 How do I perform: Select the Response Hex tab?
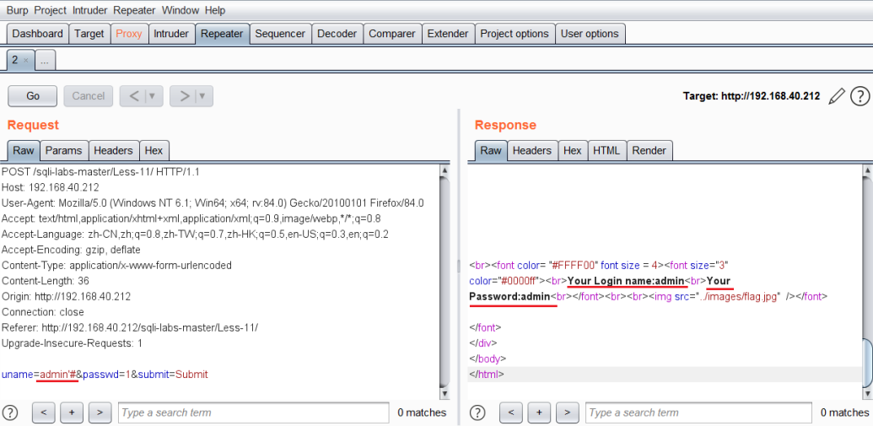[573, 150]
